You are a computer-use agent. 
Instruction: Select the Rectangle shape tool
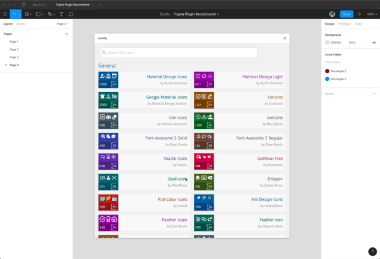tap(38, 14)
